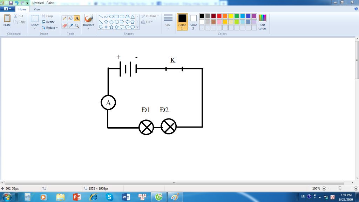Image resolution: width=359 pixels, height=202 pixels.
Task: Open Word from the taskbar
Action: 126,197
